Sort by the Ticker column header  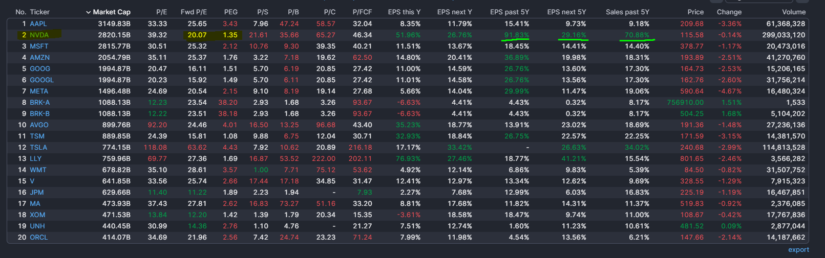(x=39, y=12)
